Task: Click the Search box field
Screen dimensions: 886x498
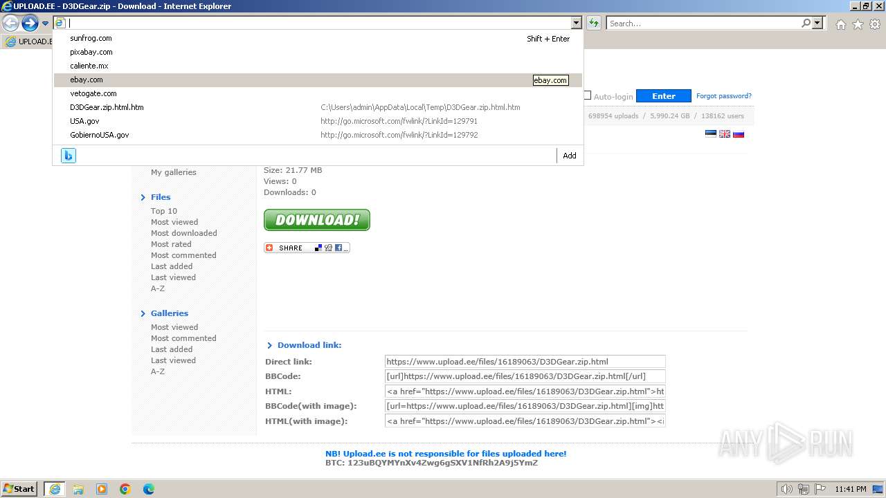Action: 703,24
